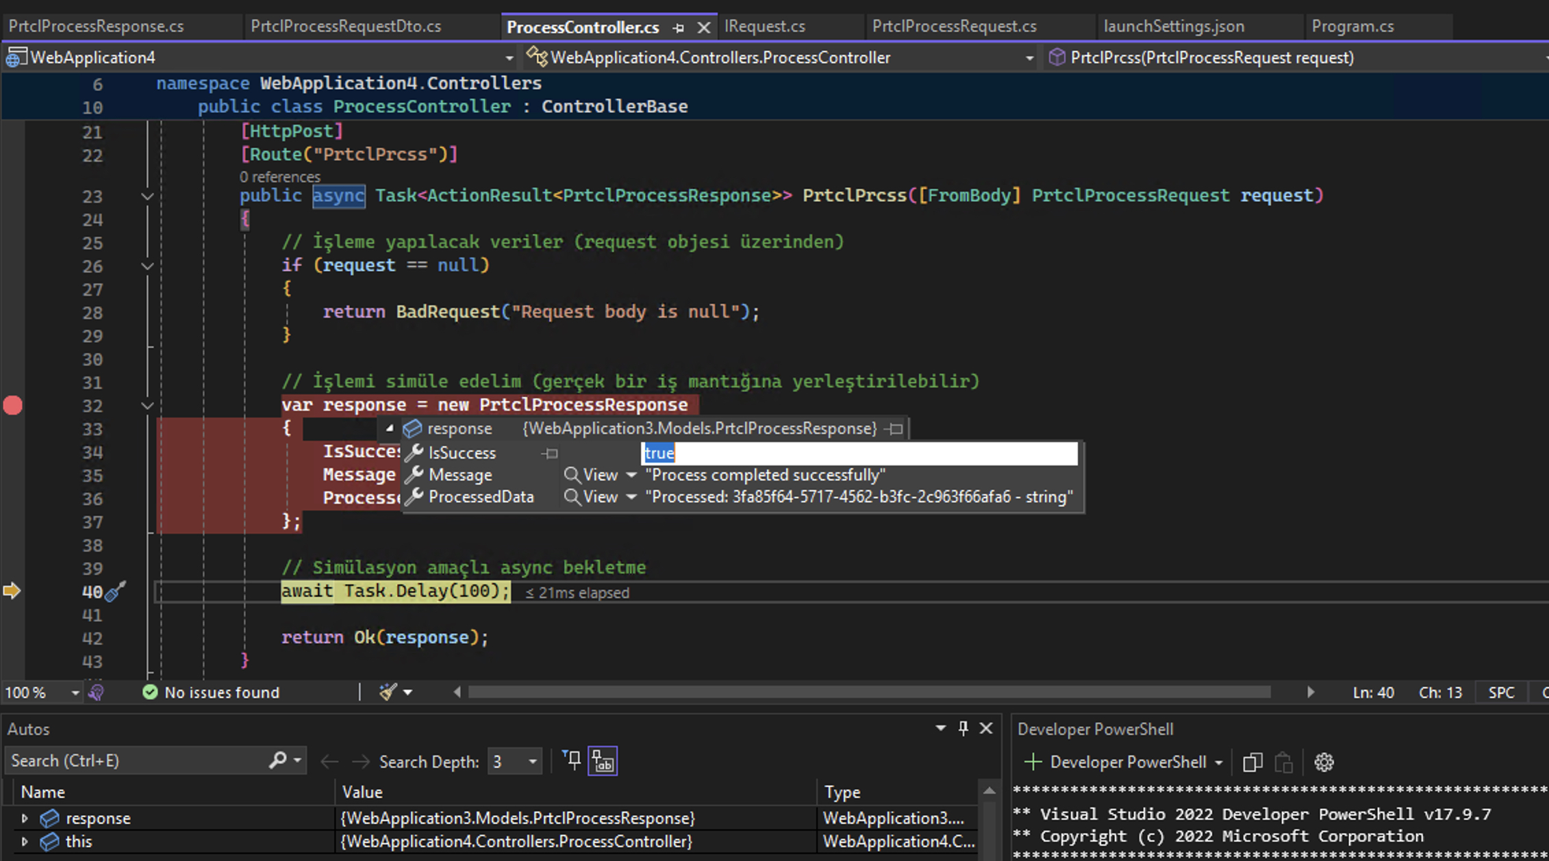Click the Autos search back arrow
The width and height of the screenshot is (1549, 861).
(329, 762)
